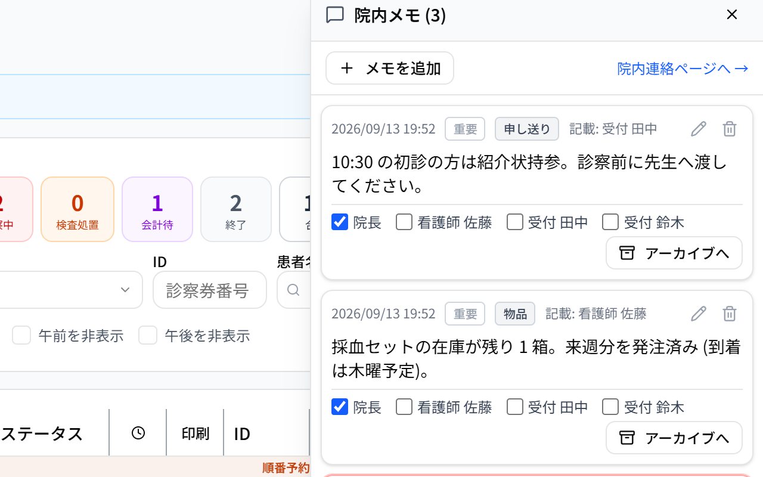
Task: Focus the 診察券番号 ID input field
Action: pyautogui.click(x=210, y=290)
